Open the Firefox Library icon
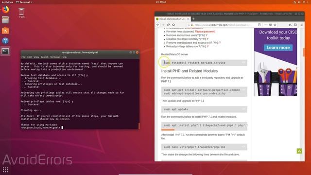The width and height of the screenshot is (311, 175). tap(290, 25)
